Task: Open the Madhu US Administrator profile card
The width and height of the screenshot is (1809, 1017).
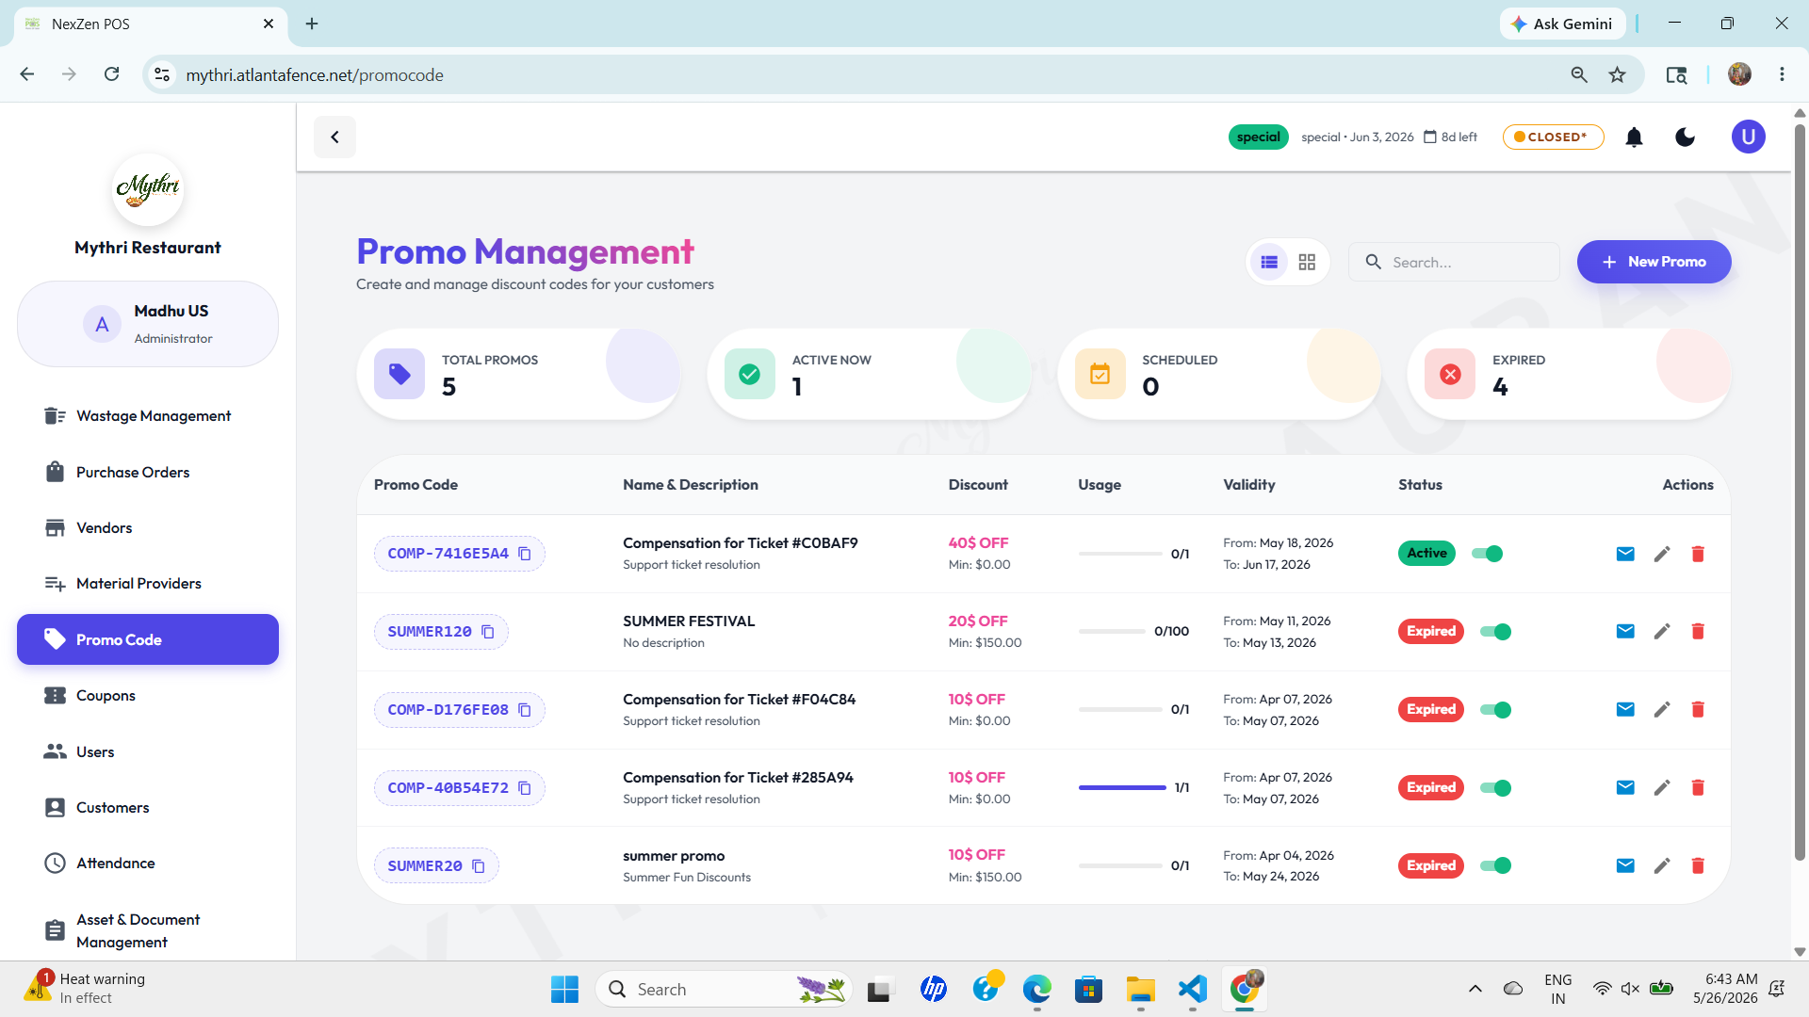Action: tap(148, 324)
